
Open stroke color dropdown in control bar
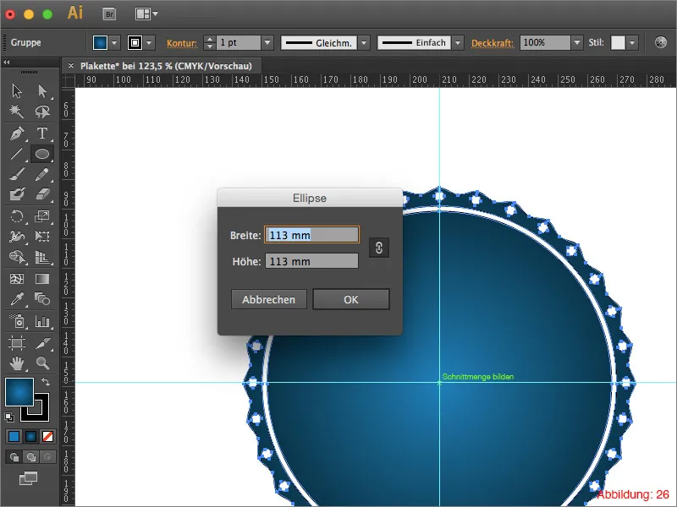click(149, 43)
